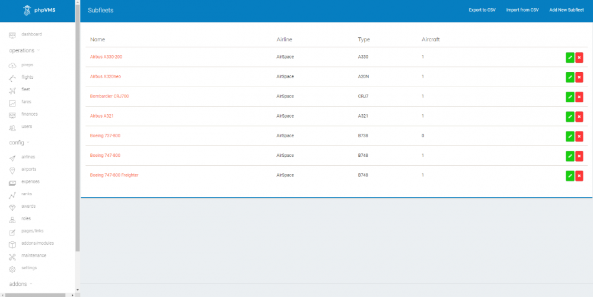Click the fleet airplane icon in the sidebar
This screenshot has width=593, height=297.
(12, 90)
